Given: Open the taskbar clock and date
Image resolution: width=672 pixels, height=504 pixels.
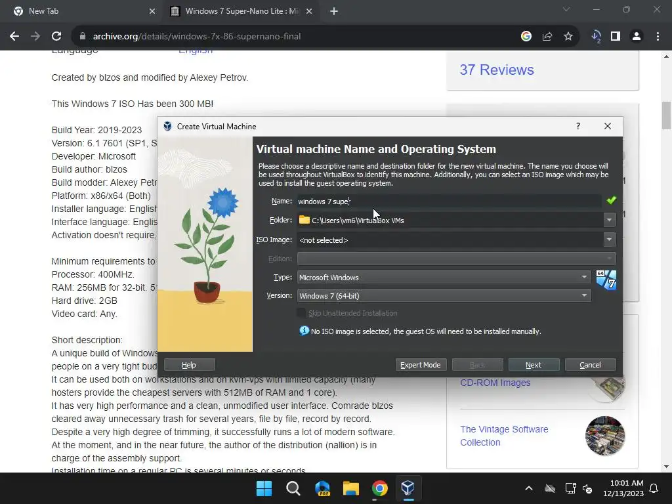Looking at the screenshot, I should point(623,488).
